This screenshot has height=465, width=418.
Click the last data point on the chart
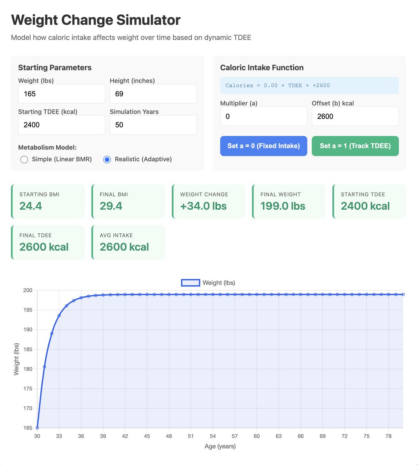(x=403, y=294)
